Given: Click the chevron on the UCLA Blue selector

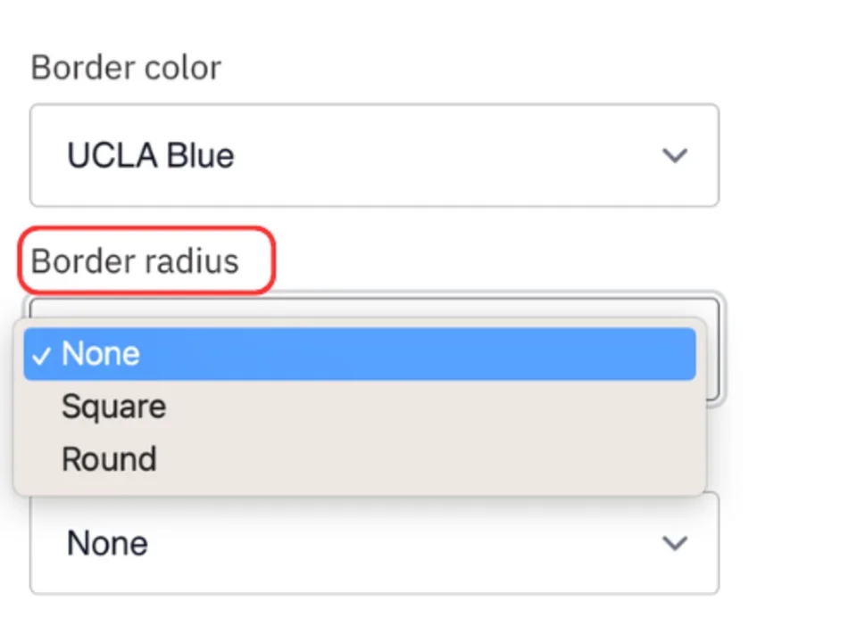Looking at the screenshot, I should [x=675, y=155].
